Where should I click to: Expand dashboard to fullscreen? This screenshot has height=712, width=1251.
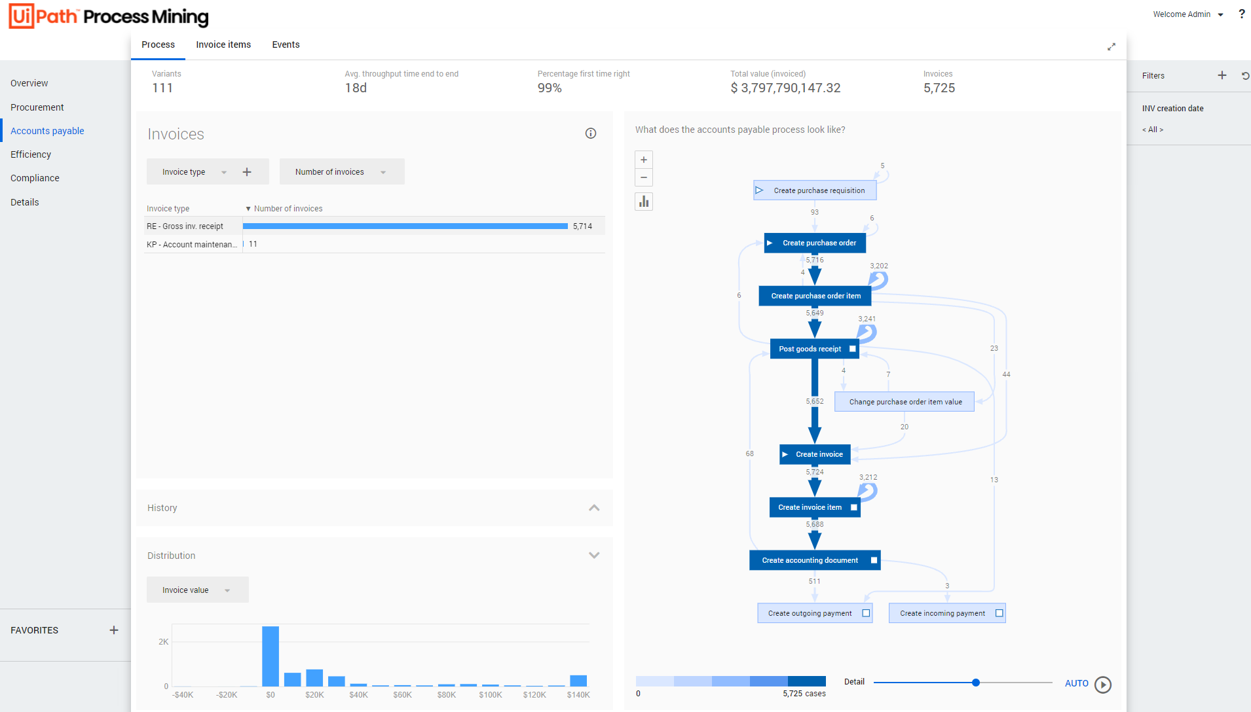point(1111,47)
